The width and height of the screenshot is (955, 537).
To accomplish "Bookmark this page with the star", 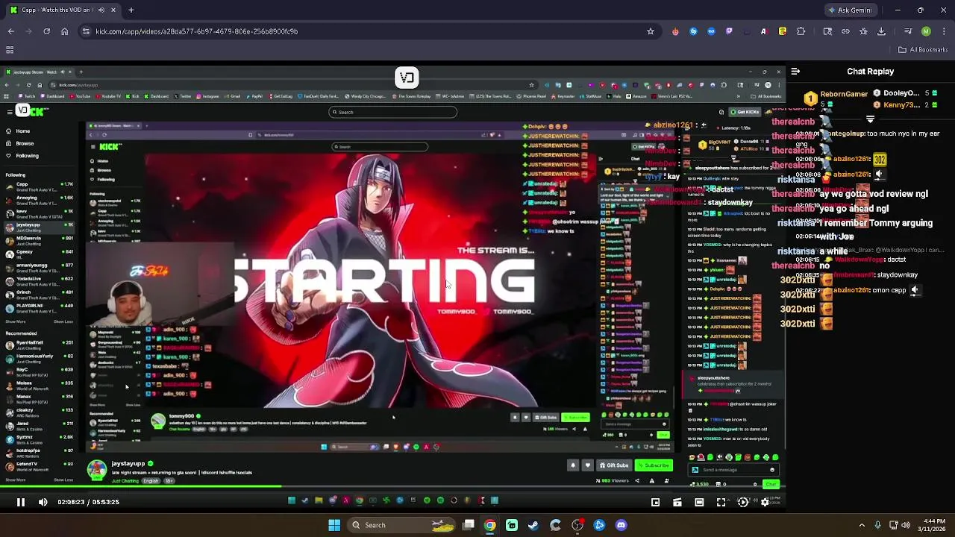I will tap(651, 31).
